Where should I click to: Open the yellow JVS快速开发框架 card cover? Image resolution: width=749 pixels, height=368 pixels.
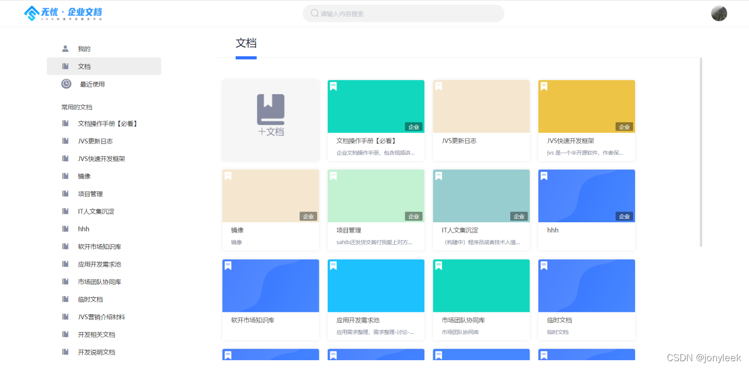coord(587,106)
